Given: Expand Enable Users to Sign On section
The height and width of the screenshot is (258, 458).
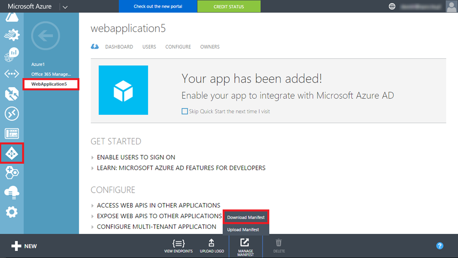Looking at the screenshot, I should [136, 157].
